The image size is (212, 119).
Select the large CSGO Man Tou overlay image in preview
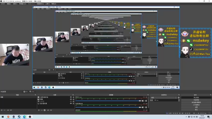(x=195, y=43)
